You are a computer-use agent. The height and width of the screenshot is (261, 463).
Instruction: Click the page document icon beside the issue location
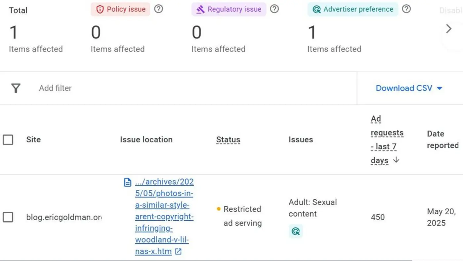tap(127, 182)
